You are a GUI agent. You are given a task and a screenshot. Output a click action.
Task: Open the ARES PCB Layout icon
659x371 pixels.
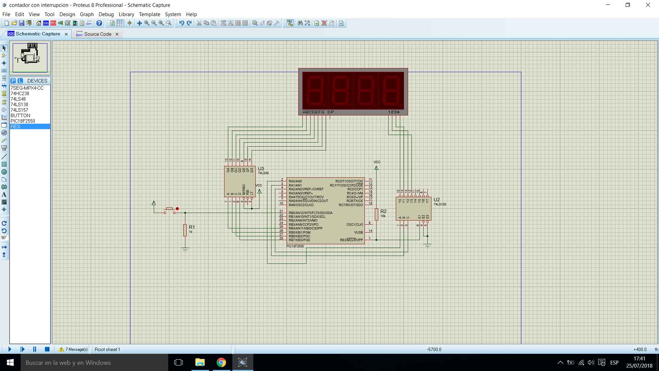coord(53,23)
